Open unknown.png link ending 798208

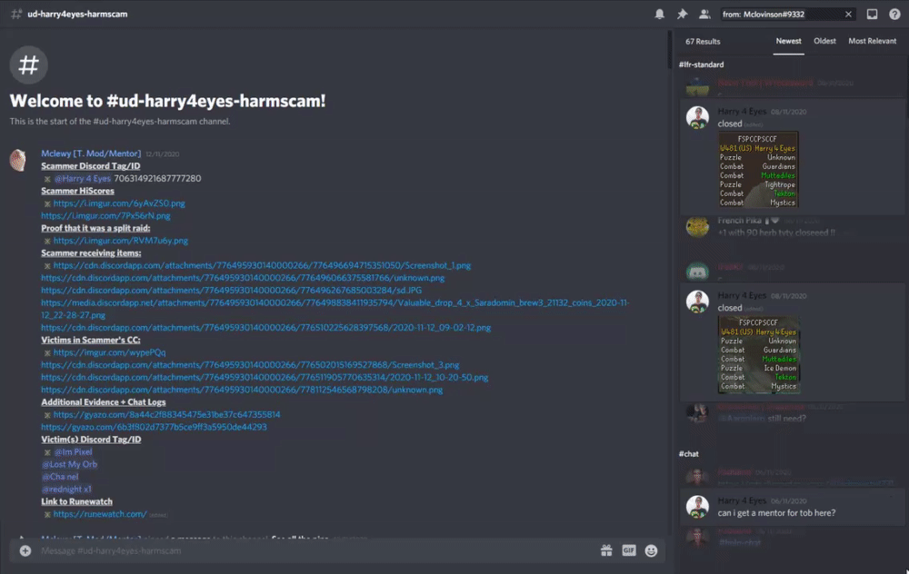coord(242,390)
